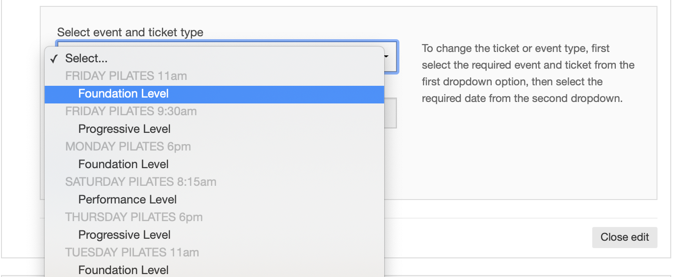
Task: Click the checkmark beside the Select... option
Action: click(x=54, y=59)
